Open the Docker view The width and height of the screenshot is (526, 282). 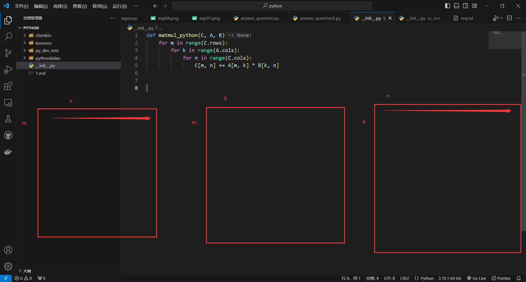click(x=8, y=152)
